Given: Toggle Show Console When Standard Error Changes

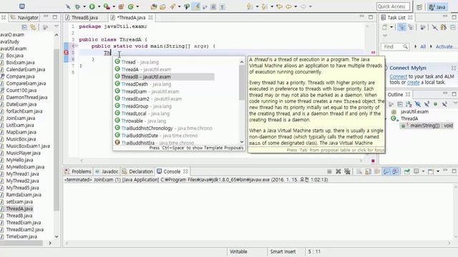Looking at the screenshot, I should pyautogui.click(x=395, y=171).
